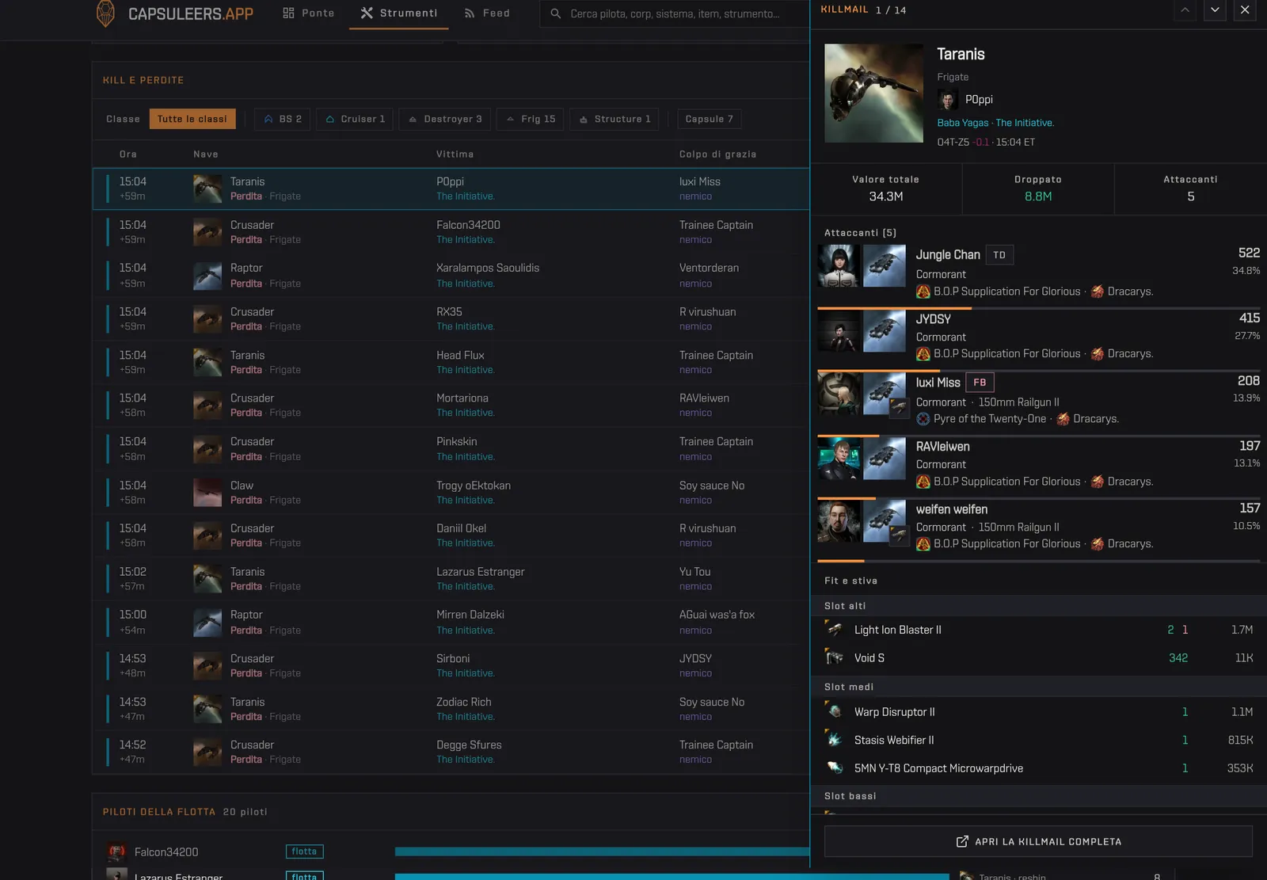The height and width of the screenshot is (880, 1267).
Task: Close the killmail side panel
Action: tap(1245, 10)
